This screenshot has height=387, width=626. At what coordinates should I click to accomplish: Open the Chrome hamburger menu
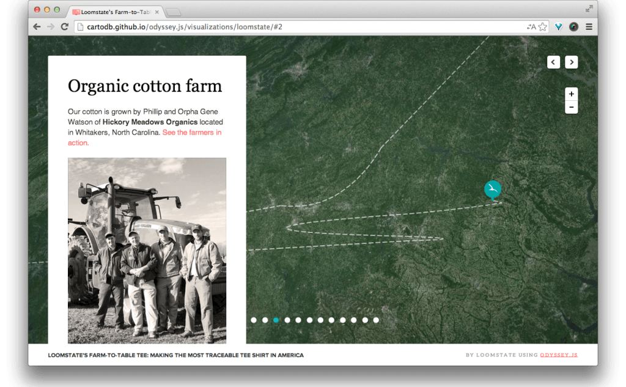(x=589, y=27)
